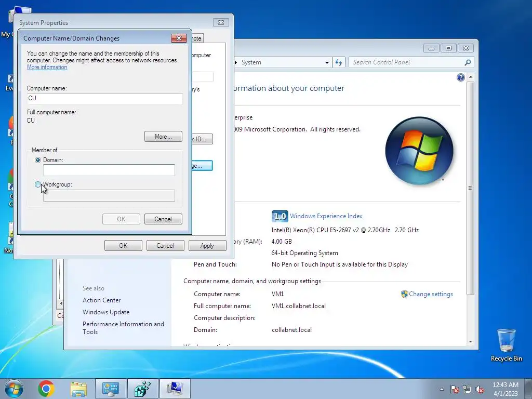This screenshot has width=532, height=399.
Task: Click the VM1.collabnet.local full computer name
Action: coord(299,306)
